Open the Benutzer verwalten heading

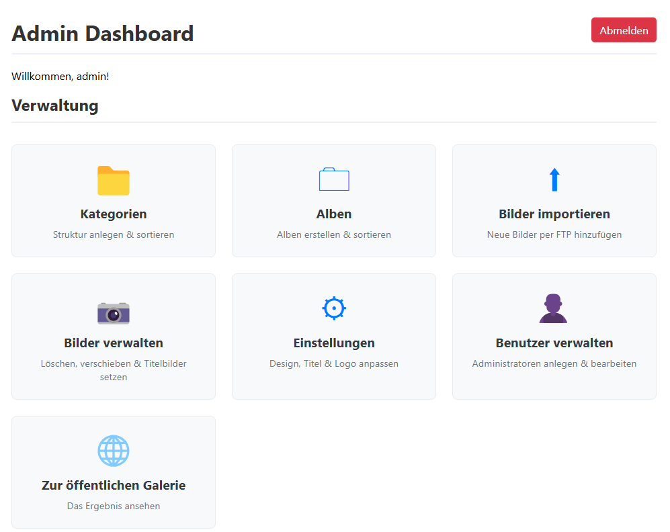pos(554,343)
